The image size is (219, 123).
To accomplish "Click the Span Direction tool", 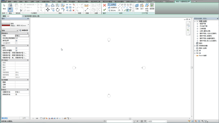I will pyautogui.click(x=112, y=11).
